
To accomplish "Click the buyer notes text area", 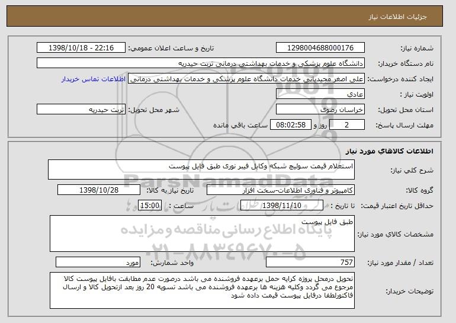I will coord(202,290).
